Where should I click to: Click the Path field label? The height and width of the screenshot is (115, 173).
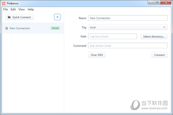tap(83, 37)
